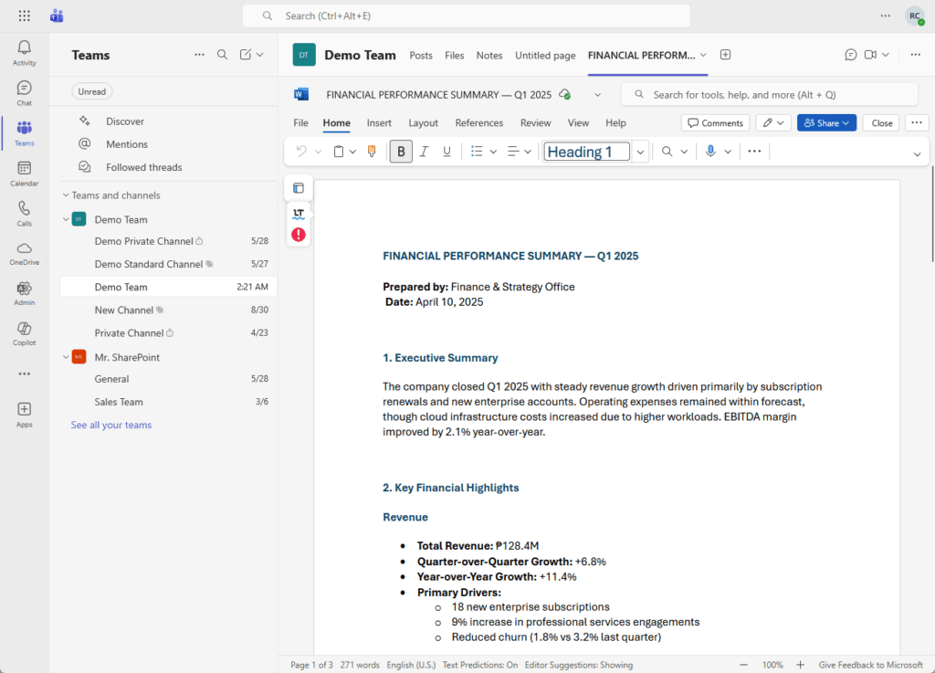Show more apps ellipsis in left rail
This screenshot has width=935, height=673.
(24, 373)
